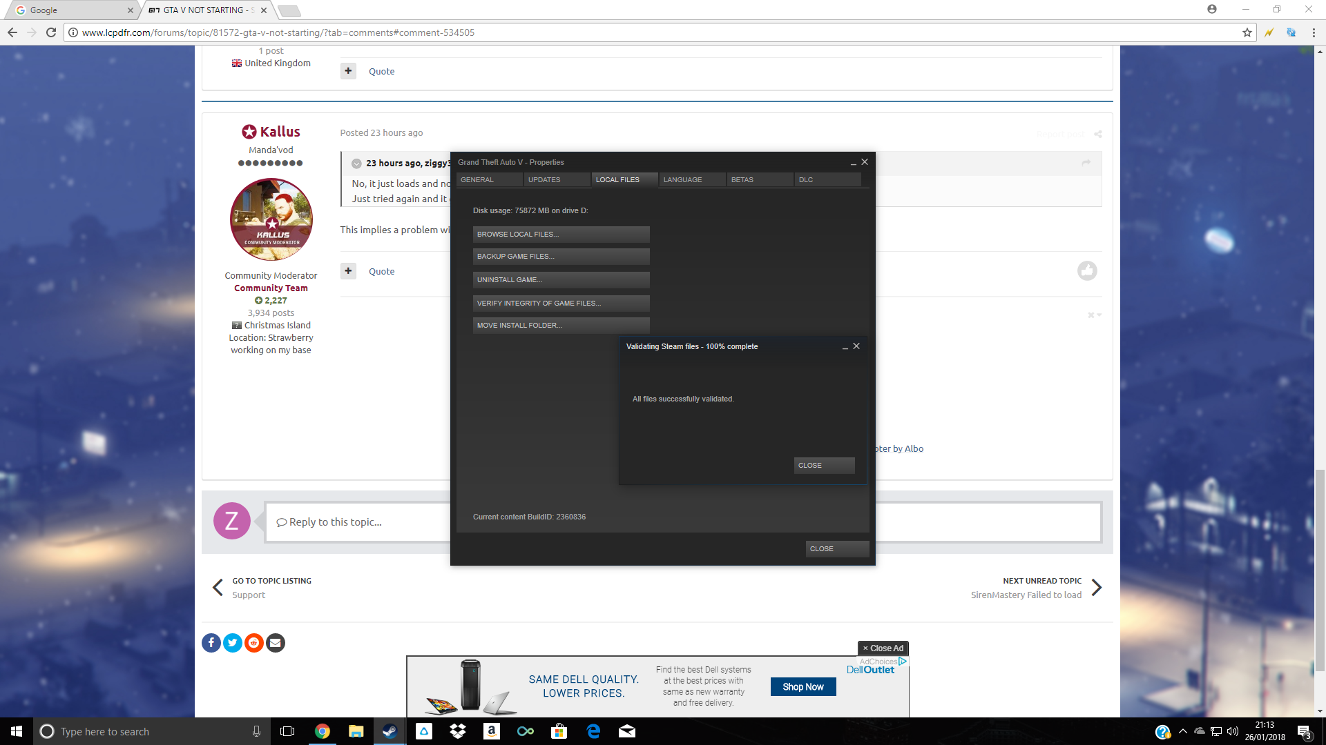
Task: Like Kallus's post with thumbs-up icon
Action: 1087,270
